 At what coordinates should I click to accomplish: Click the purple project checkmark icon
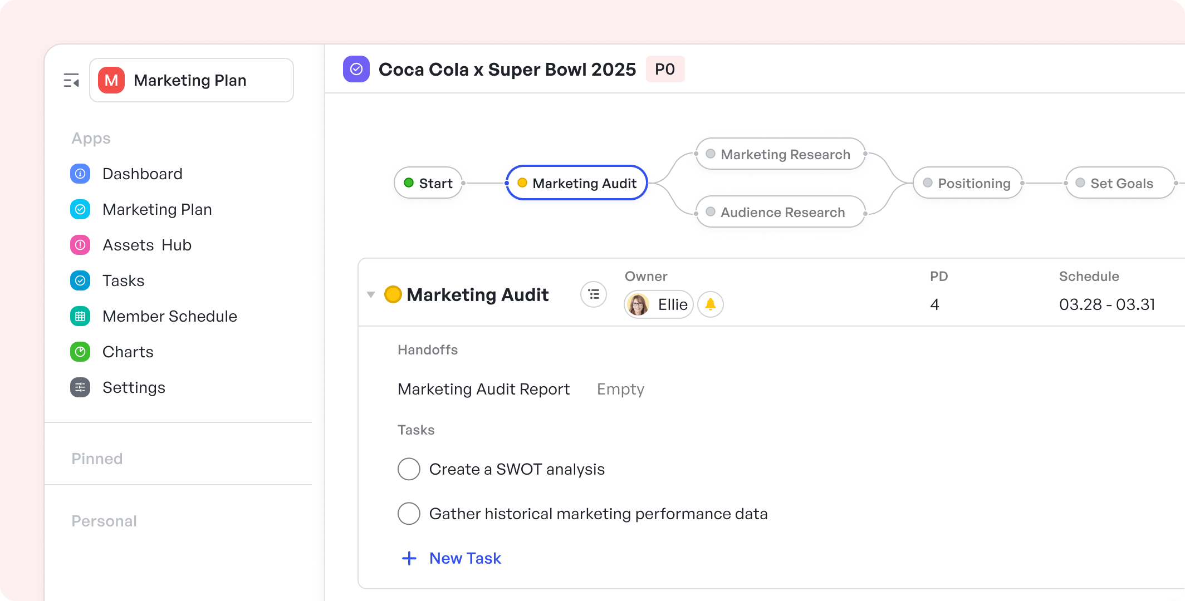click(356, 69)
